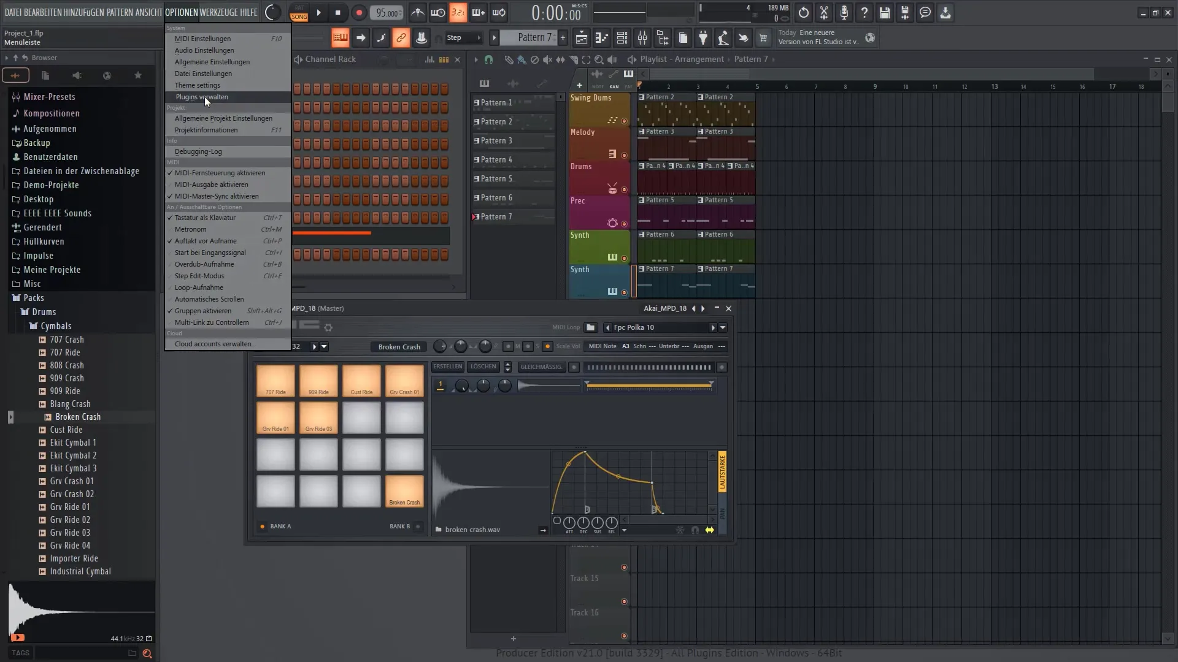Image resolution: width=1178 pixels, height=662 pixels.
Task: Open the plugin picker plug icon
Action: (703, 38)
